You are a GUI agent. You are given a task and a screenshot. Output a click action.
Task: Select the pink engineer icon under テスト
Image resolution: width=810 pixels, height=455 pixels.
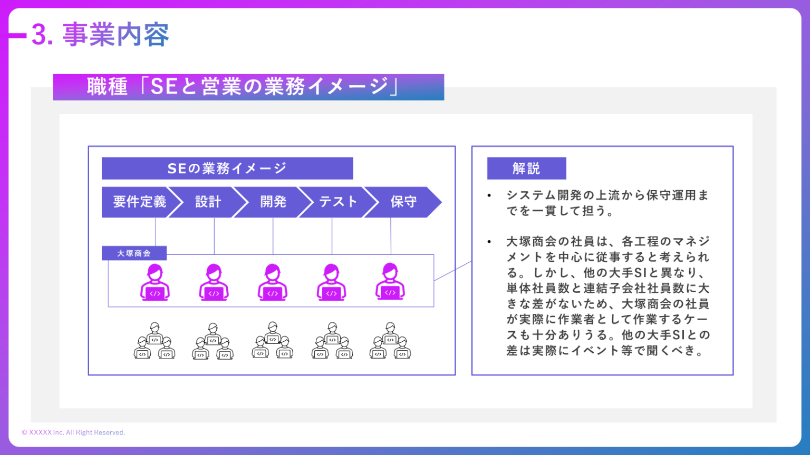(331, 283)
